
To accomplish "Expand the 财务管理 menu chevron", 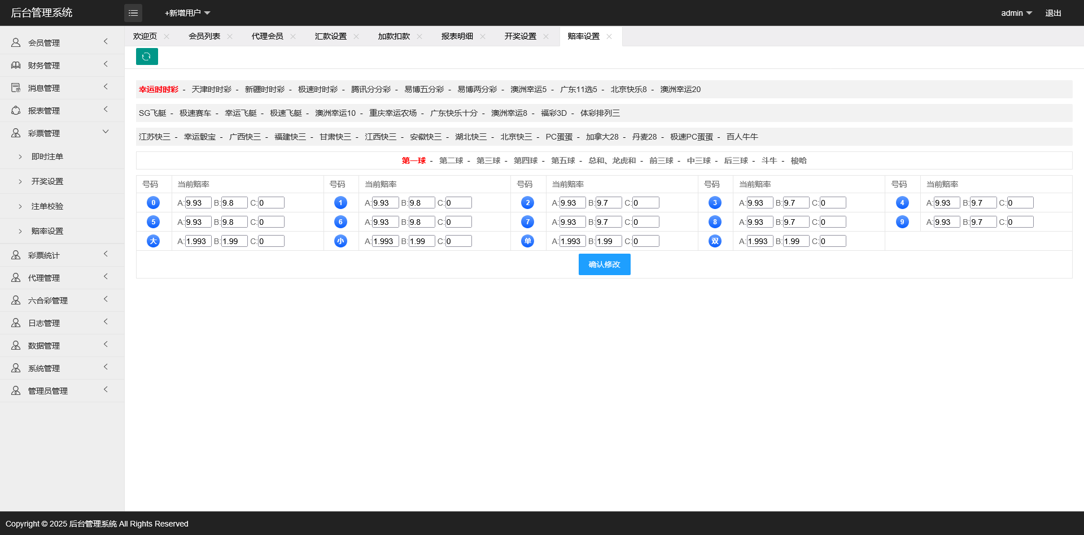I will point(106,64).
